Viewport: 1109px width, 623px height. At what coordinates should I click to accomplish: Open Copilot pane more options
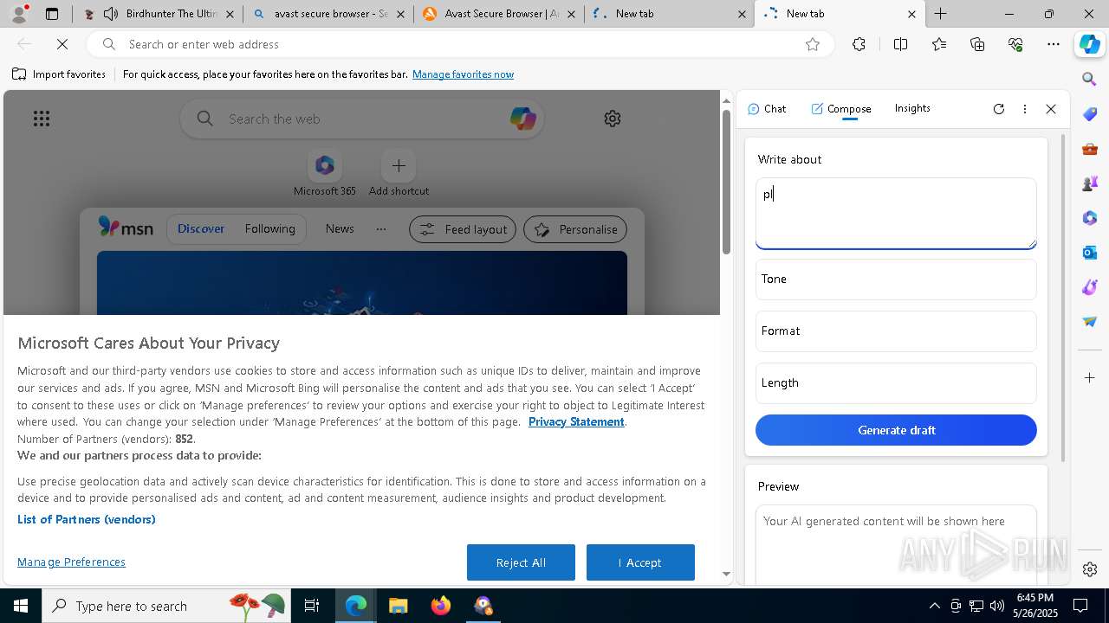(1025, 109)
